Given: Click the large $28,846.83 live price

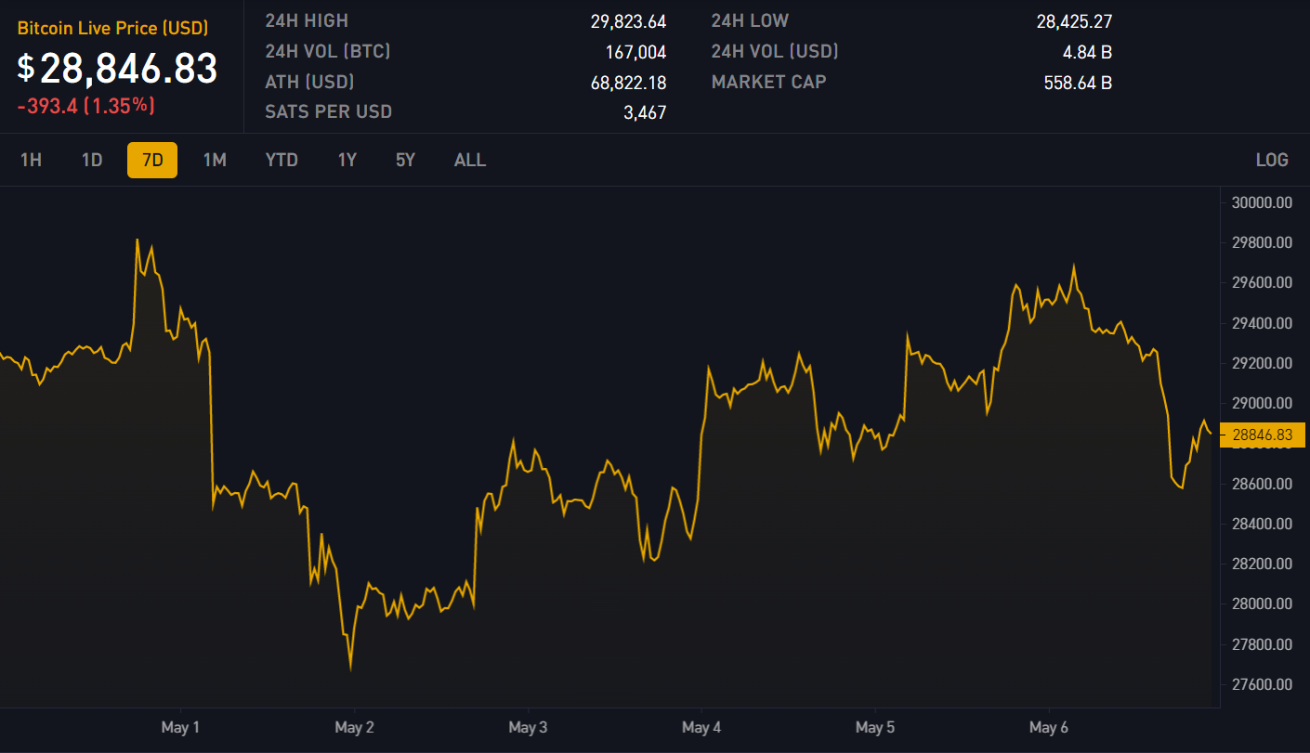Looking at the screenshot, I should (118, 69).
